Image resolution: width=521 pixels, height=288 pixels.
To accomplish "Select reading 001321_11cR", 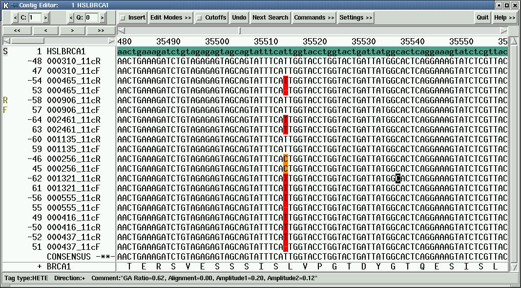I will [x=73, y=178].
